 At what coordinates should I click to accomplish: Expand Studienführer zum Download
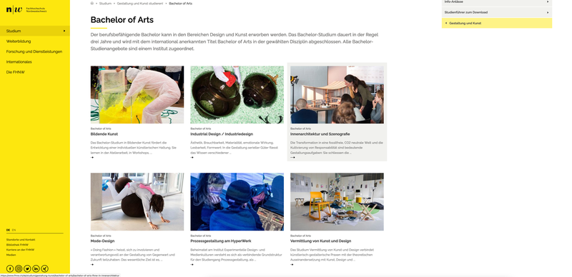[x=497, y=12]
